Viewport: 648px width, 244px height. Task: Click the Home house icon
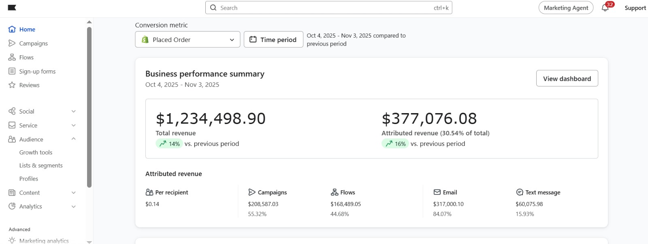pyautogui.click(x=12, y=29)
